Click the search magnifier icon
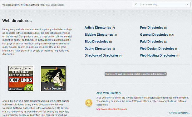 pyautogui.click(x=136, y=5)
